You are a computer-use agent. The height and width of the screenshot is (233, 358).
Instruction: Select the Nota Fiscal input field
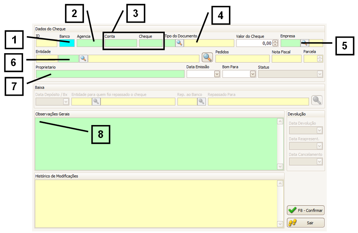coord(286,58)
